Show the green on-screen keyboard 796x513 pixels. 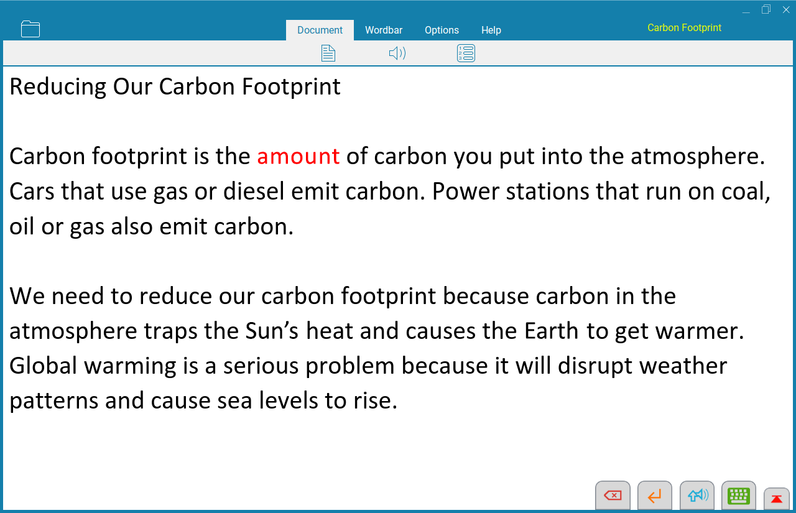(739, 496)
